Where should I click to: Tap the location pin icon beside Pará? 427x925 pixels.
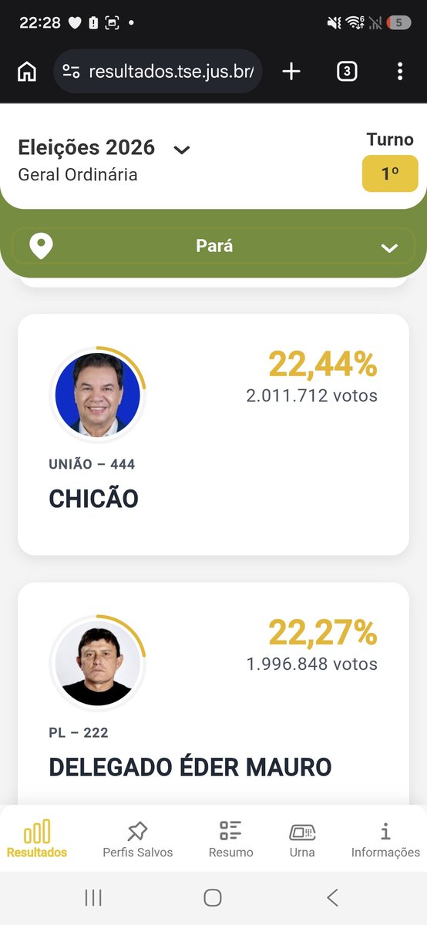[x=41, y=247]
